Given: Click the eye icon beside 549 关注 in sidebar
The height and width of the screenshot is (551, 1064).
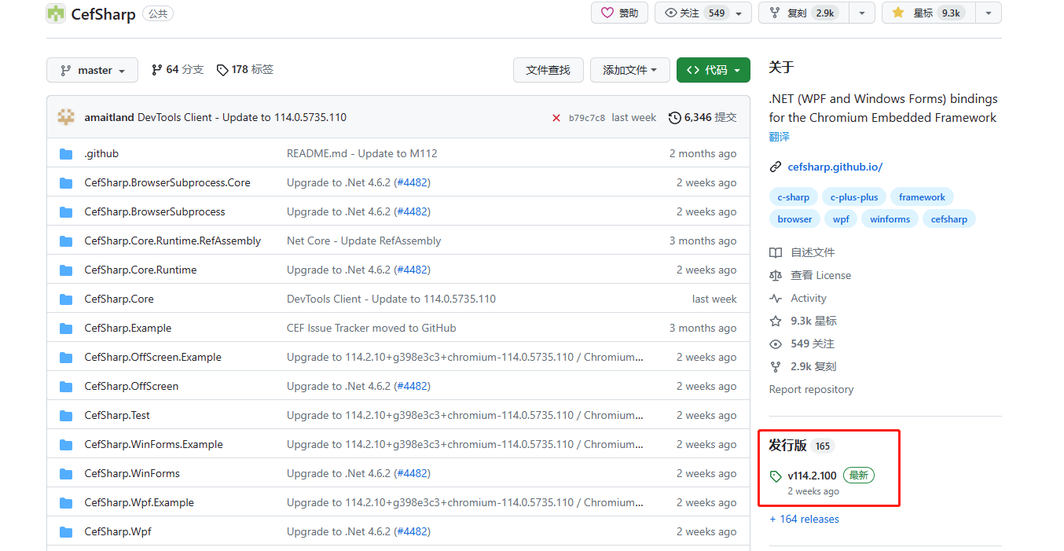Looking at the screenshot, I should (x=776, y=344).
